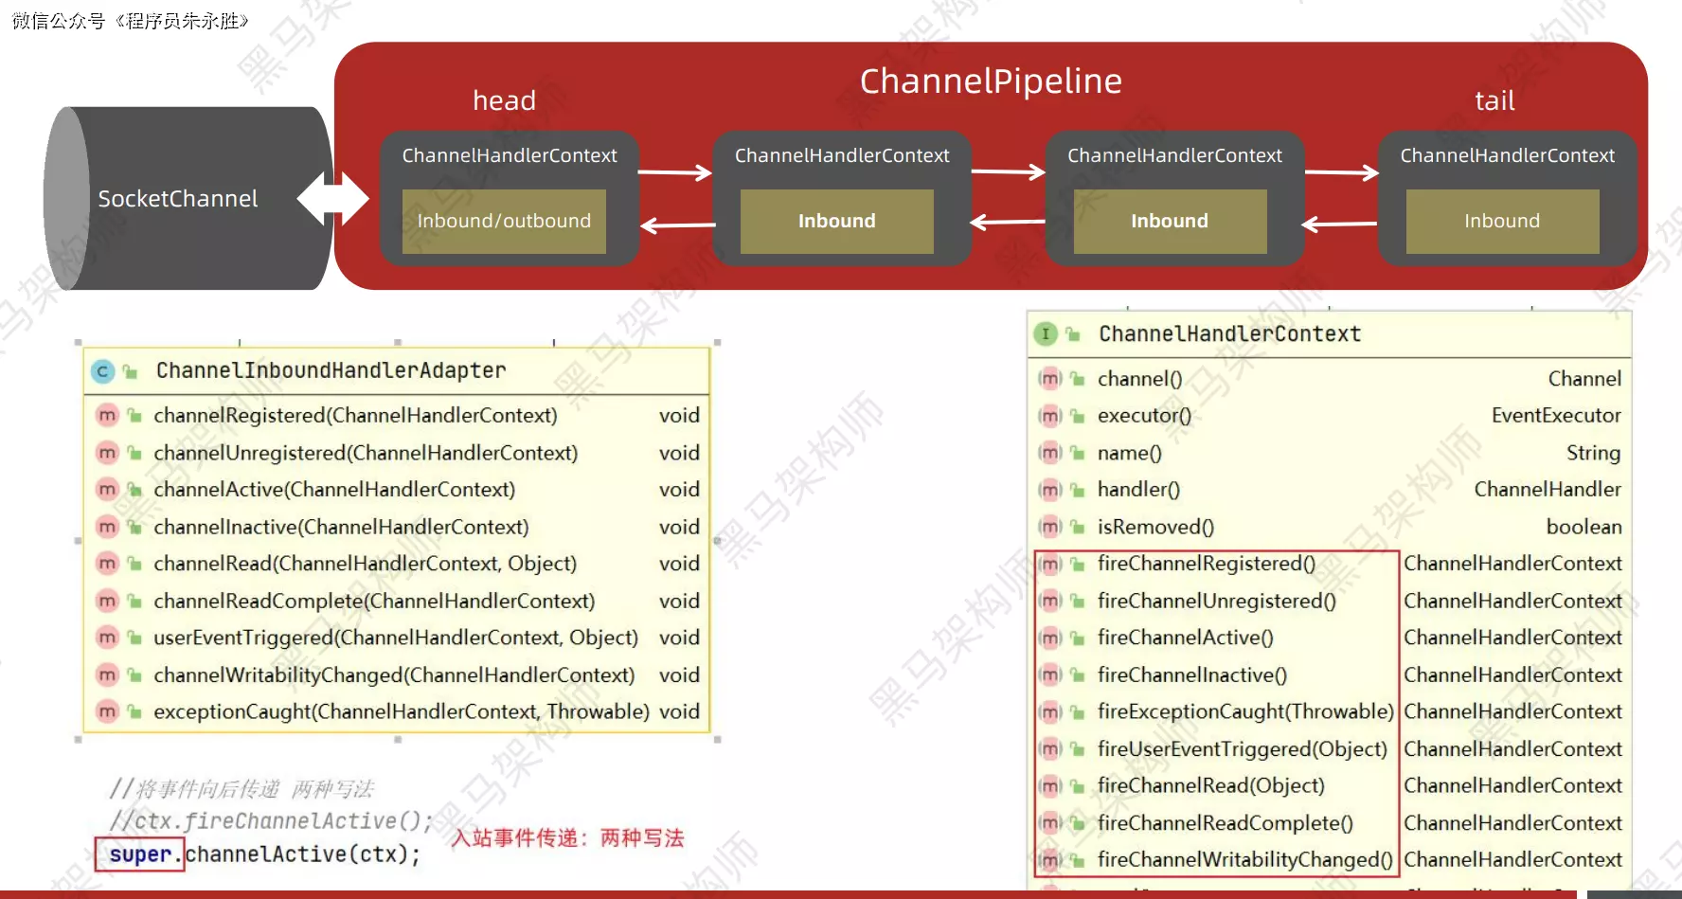This screenshot has width=1682, height=899.
Task: Click the Inbound/outbound box in head context
Action: (x=504, y=222)
